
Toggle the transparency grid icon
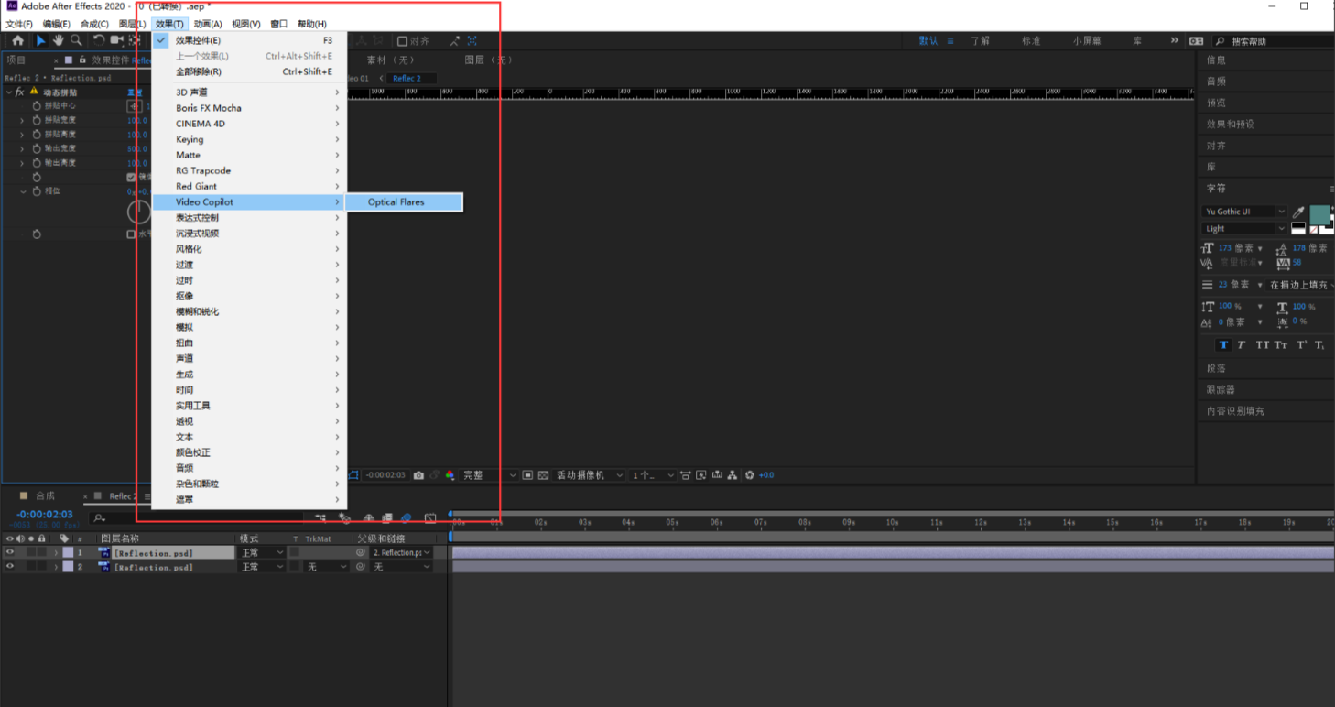543,475
